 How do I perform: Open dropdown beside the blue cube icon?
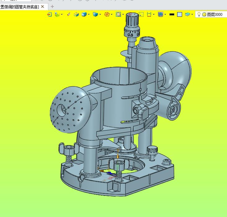(89, 15)
